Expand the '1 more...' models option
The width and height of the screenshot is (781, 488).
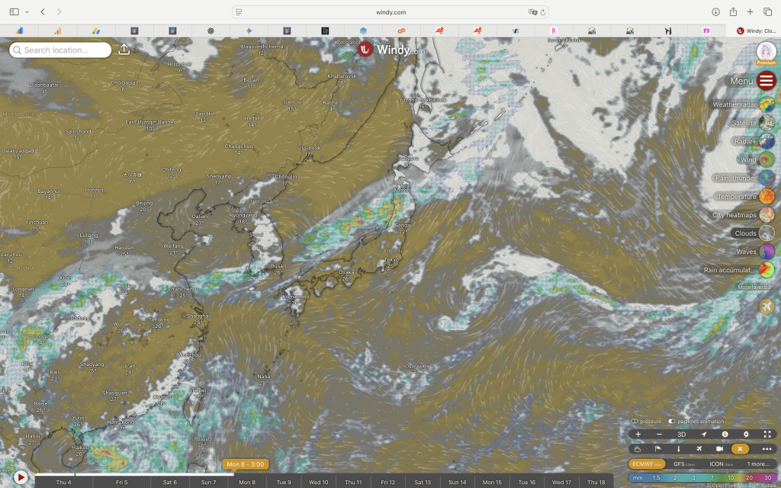[x=757, y=464]
